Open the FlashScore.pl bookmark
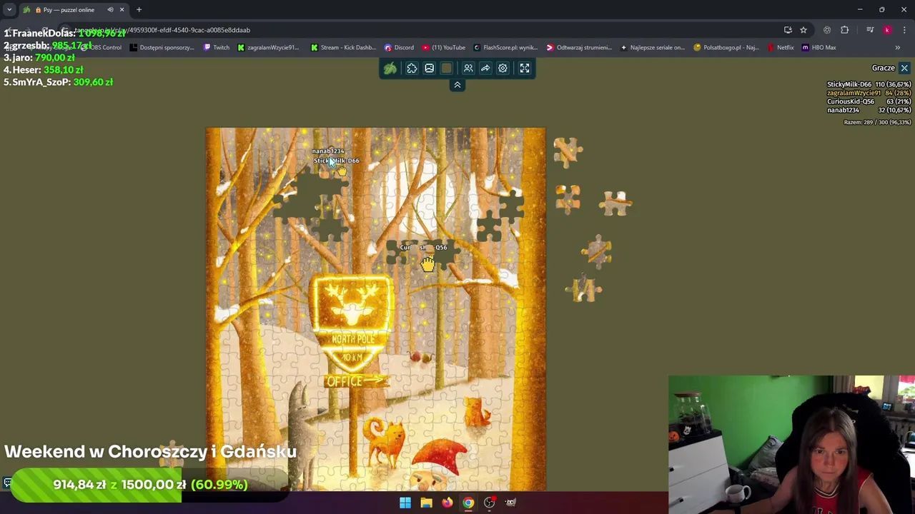The width and height of the screenshot is (915, 514). click(505, 47)
